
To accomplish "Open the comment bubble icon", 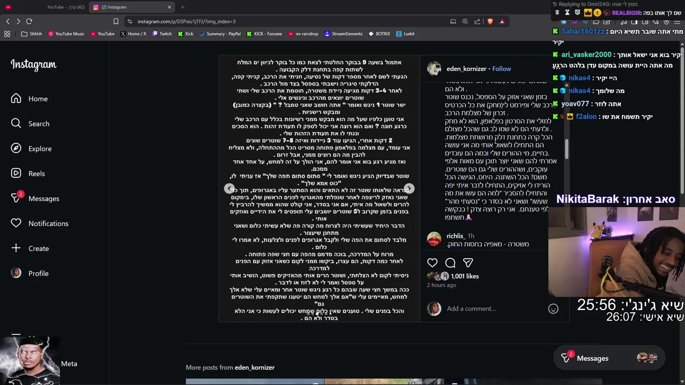I will [450, 263].
